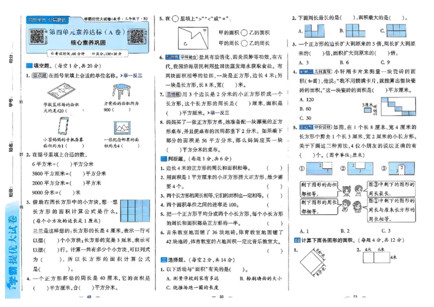Click cut figure ③ of the rectangle

click(401, 169)
